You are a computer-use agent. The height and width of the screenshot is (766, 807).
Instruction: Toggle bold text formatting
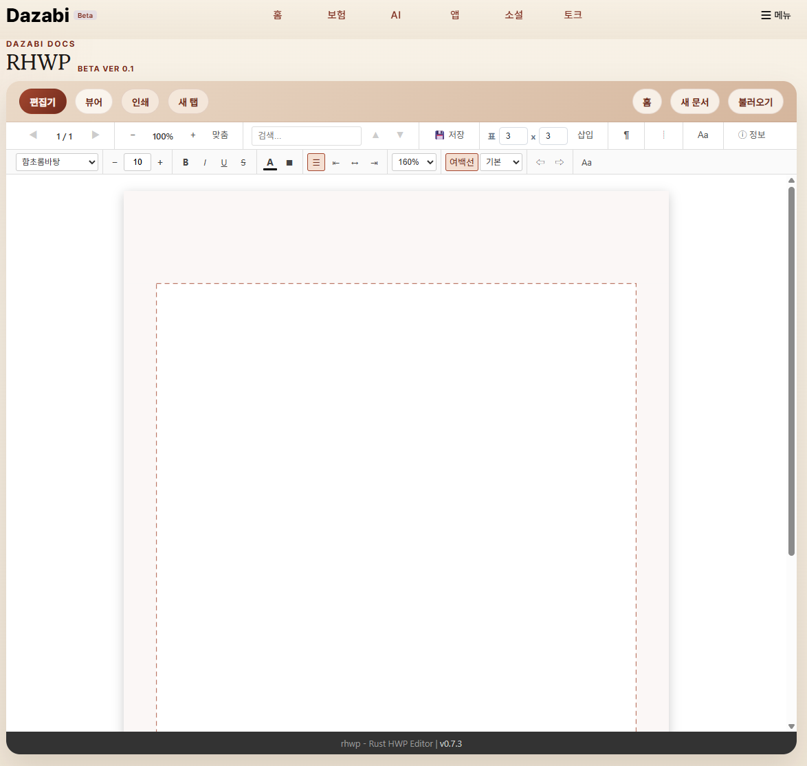click(186, 163)
